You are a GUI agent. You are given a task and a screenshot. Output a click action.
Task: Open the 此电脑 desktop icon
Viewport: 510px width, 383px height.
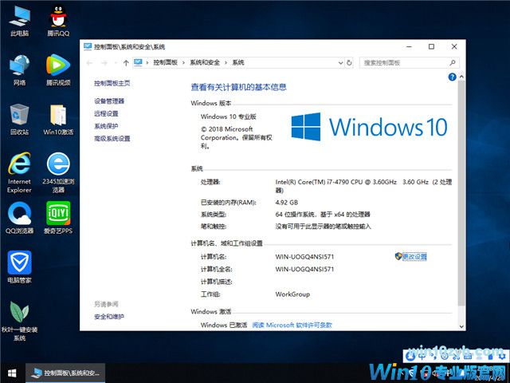point(19,20)
